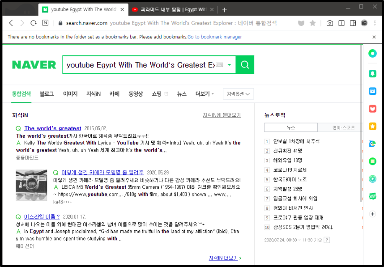
Task: Add a sidebar app with the plus icon
Action: [372, 214]
